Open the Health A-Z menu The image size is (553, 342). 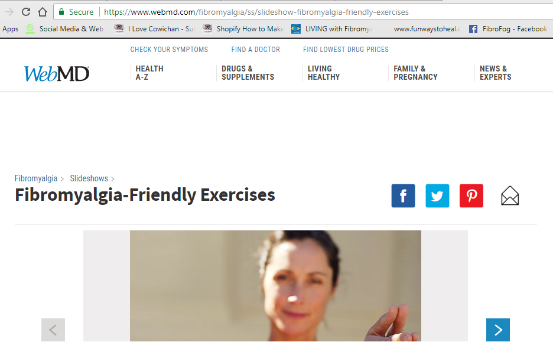click(x=149, y=73)
